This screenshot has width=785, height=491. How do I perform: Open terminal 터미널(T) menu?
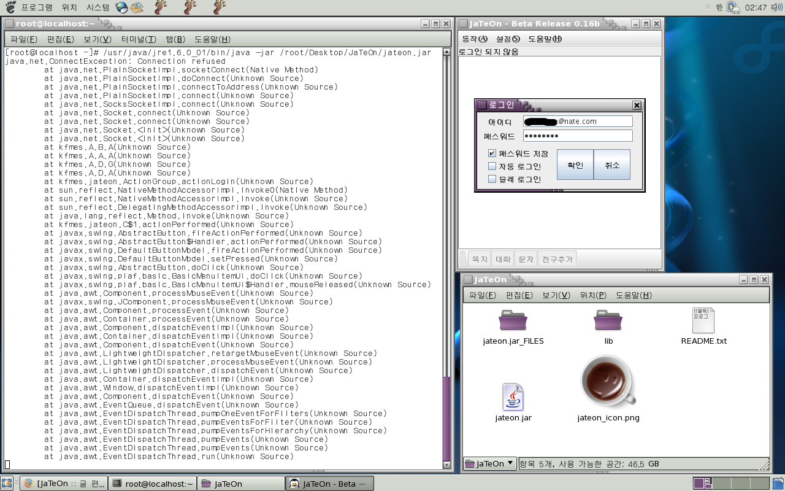(139, 39)
